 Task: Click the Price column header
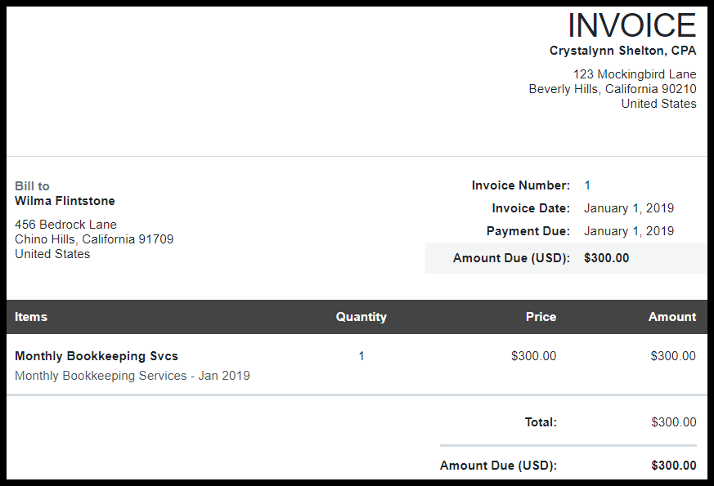[541, 317]
